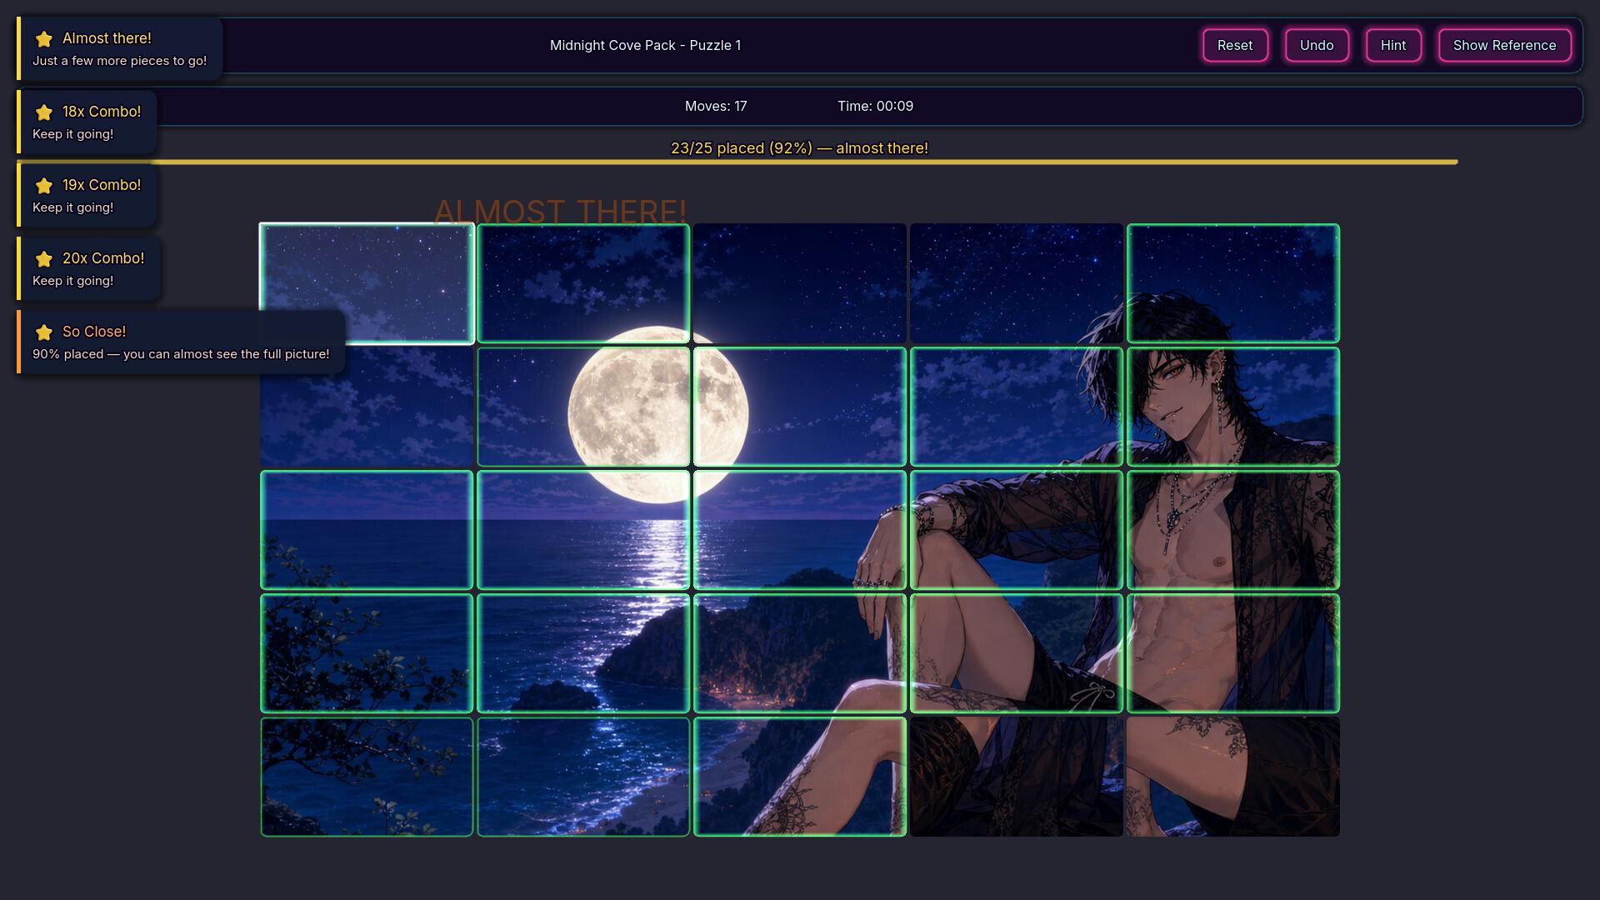Select the cloudy sky piece left of the moon
The image size is (1600, 900).
[x=367, y=407]
